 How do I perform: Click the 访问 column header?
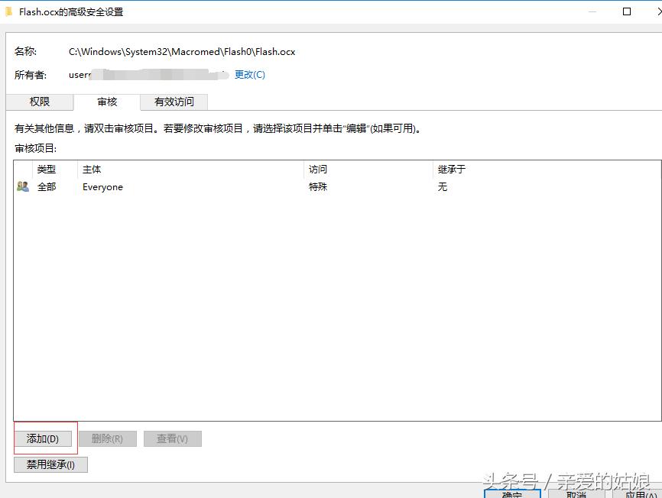[317, 169]
